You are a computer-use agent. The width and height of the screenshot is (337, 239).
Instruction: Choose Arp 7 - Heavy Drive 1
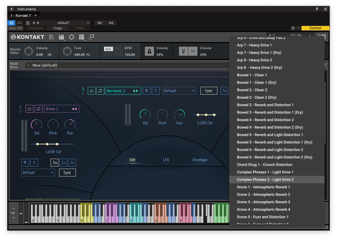tap(277, 45)
